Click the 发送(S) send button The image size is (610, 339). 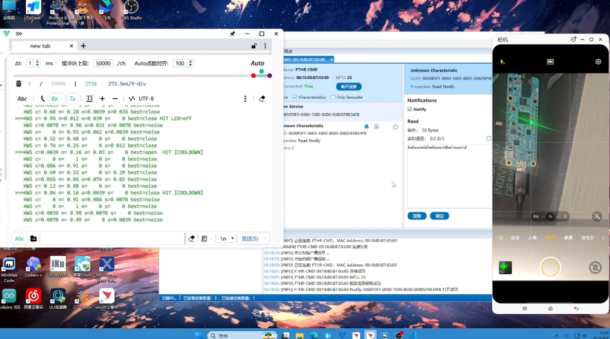pyautogui.click(x=250, y=239)
